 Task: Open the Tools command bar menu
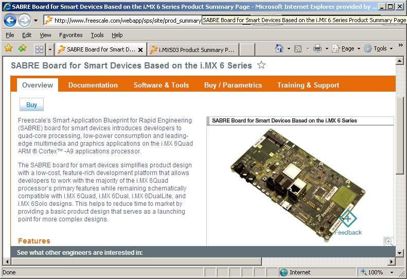379,48
